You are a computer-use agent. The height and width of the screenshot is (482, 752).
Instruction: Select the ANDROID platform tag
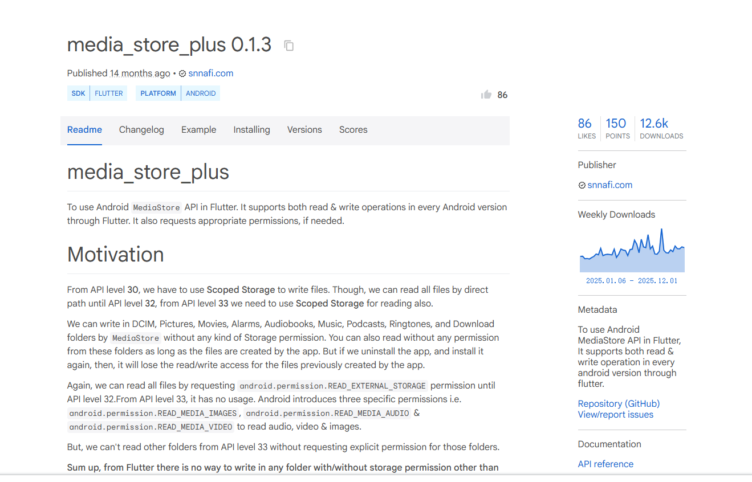pyautogui.click(x=201, y=93)
